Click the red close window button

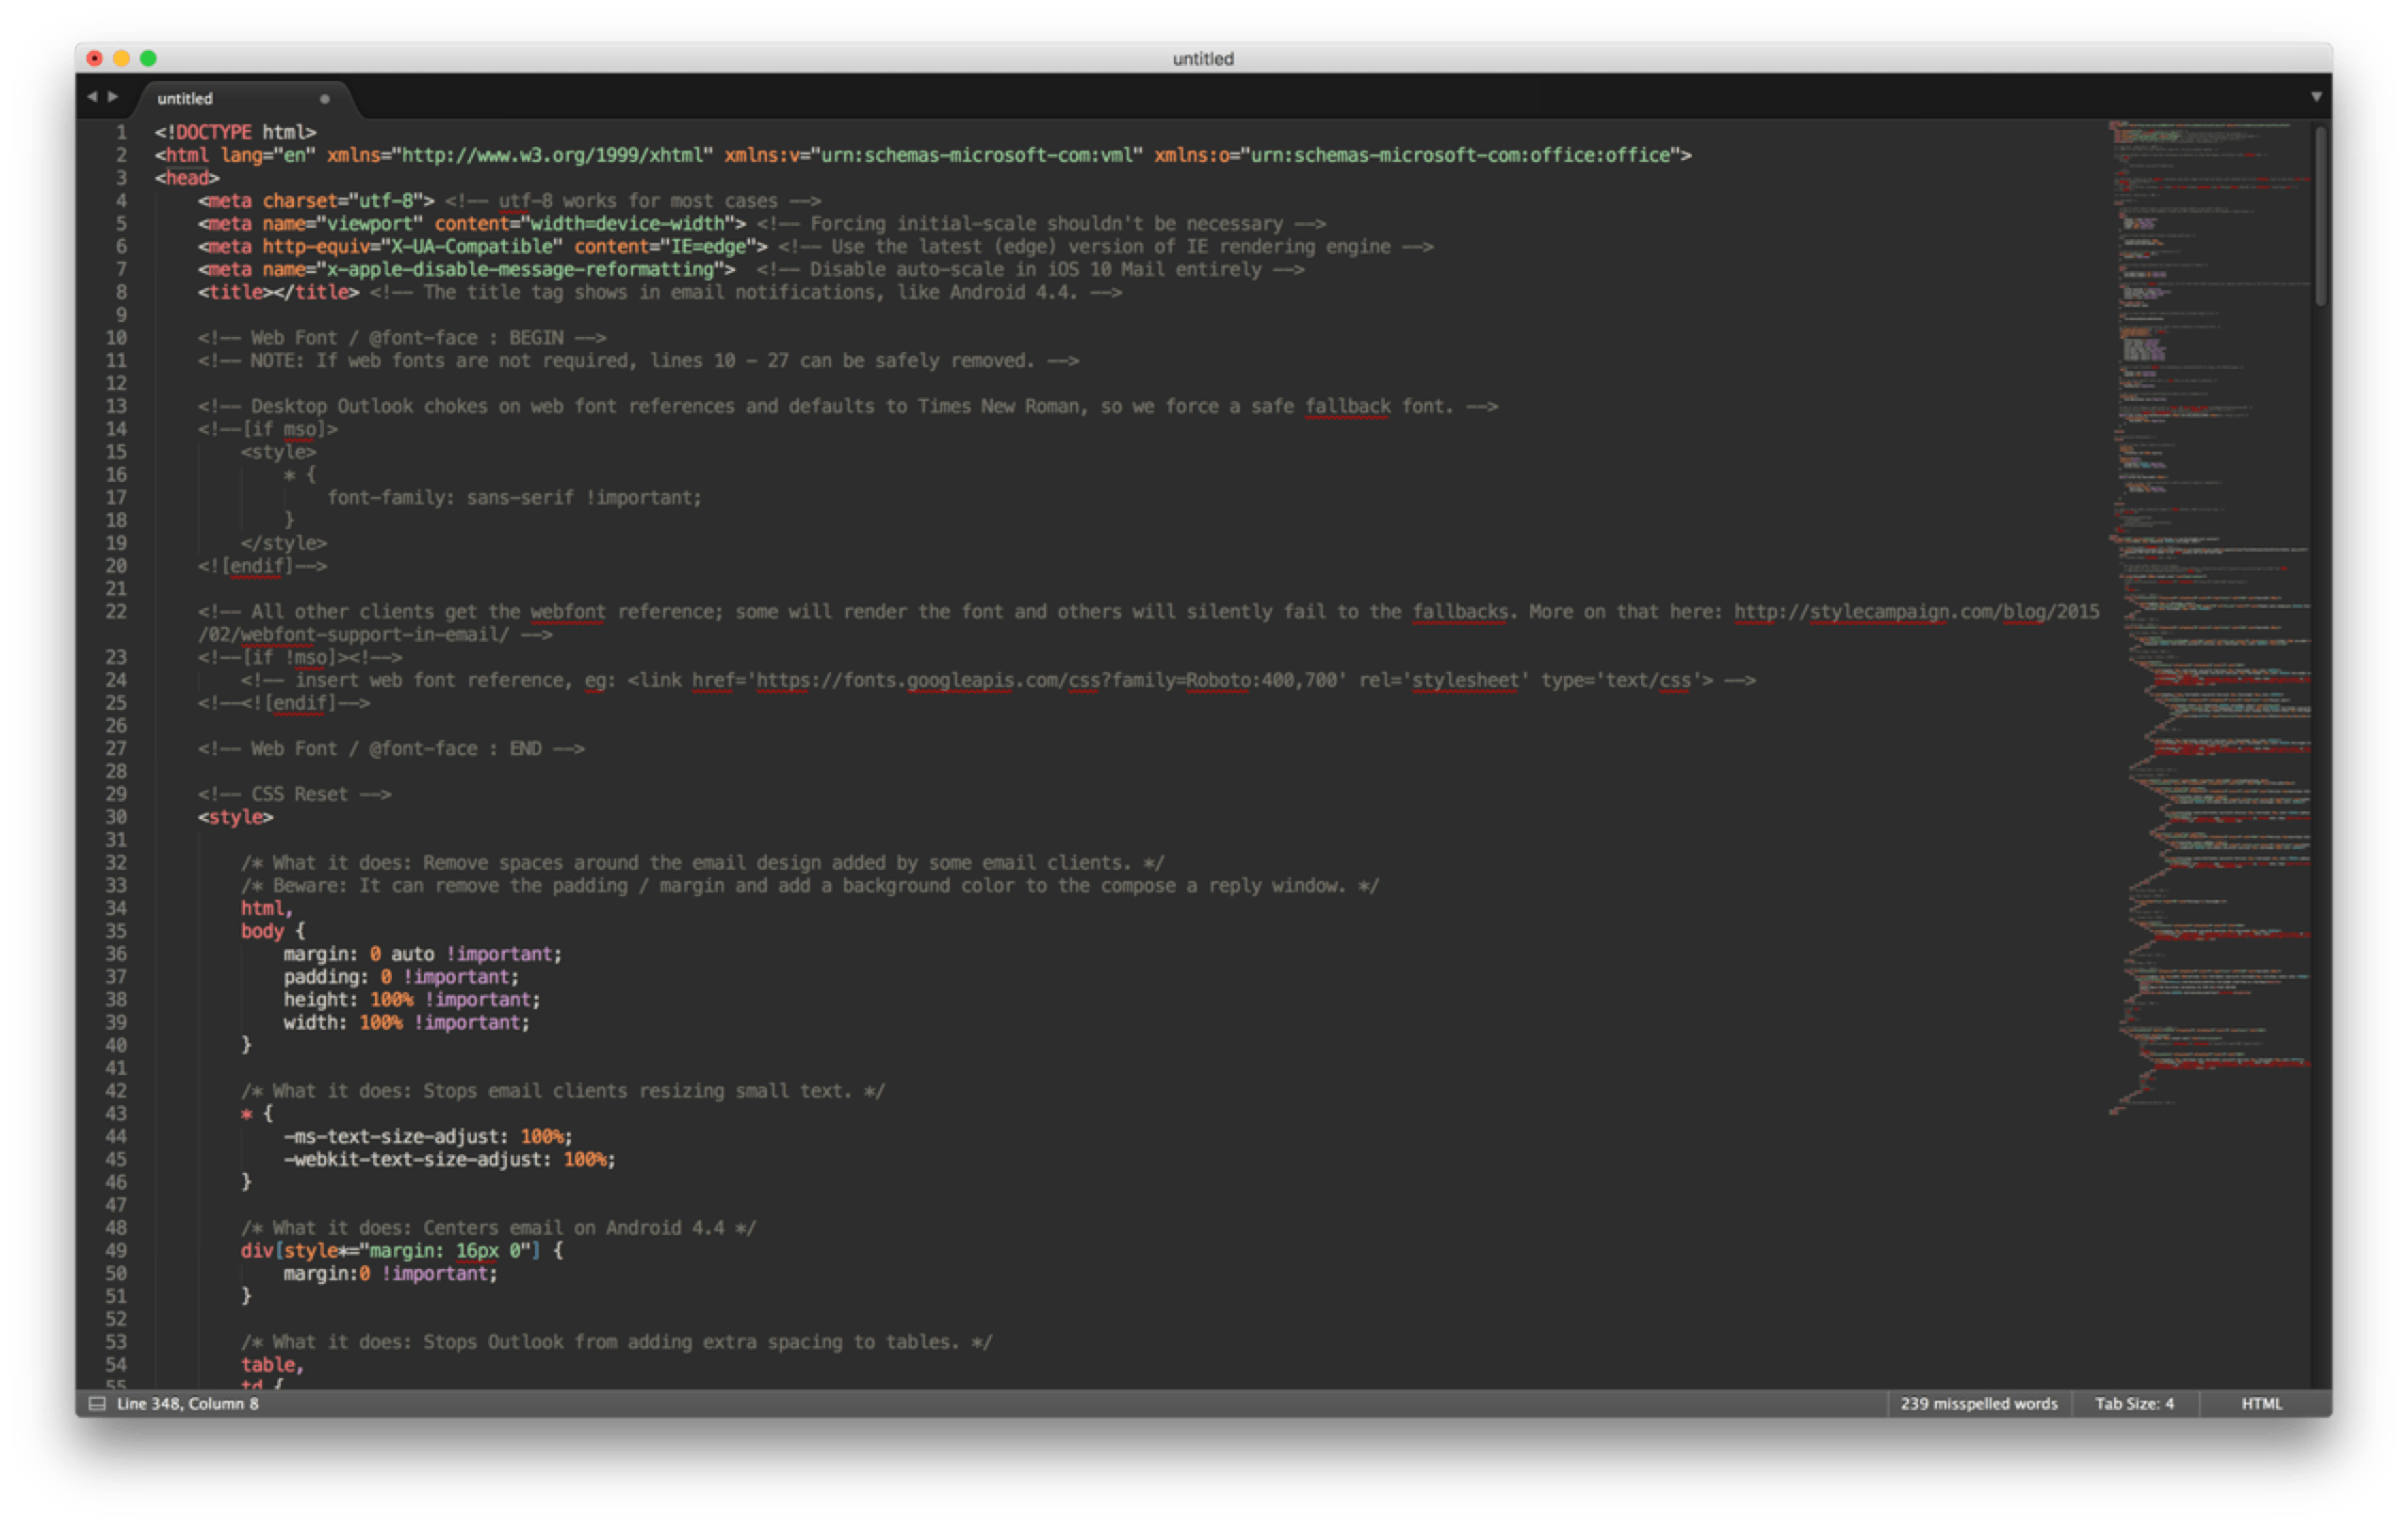click(x=95, y=58)
